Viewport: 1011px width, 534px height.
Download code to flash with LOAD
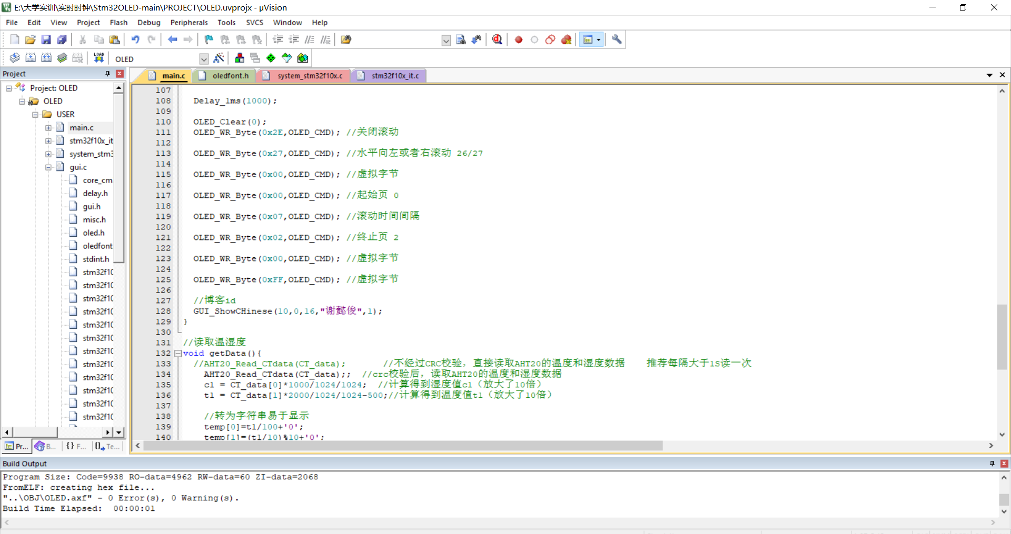click(98, 58)
